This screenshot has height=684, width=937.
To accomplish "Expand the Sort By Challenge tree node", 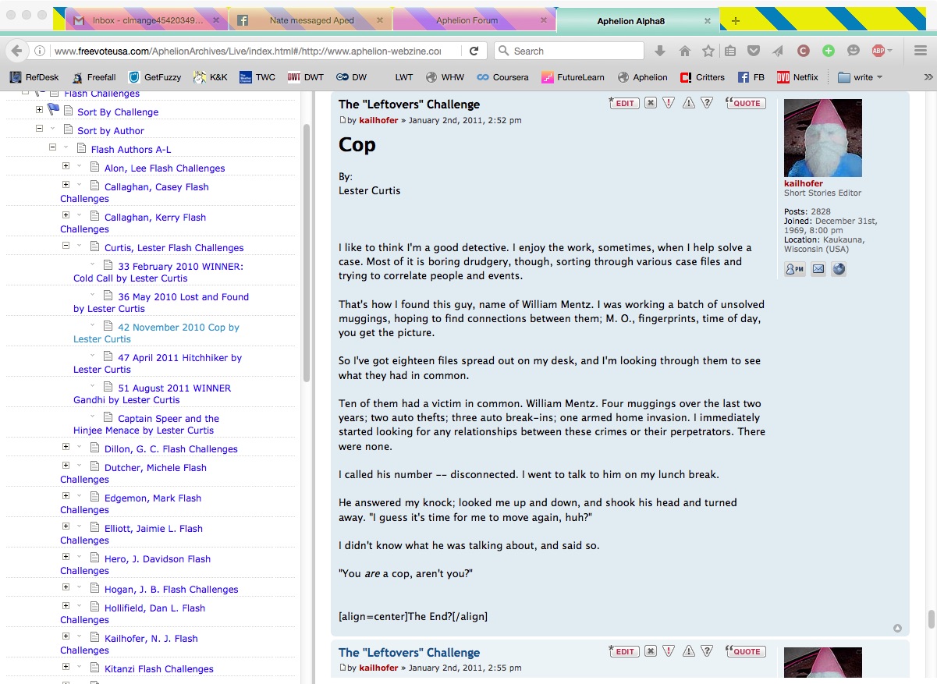I will point(39,109).
